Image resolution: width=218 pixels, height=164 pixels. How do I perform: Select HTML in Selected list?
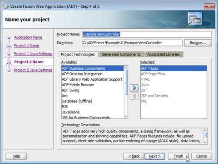173,79
